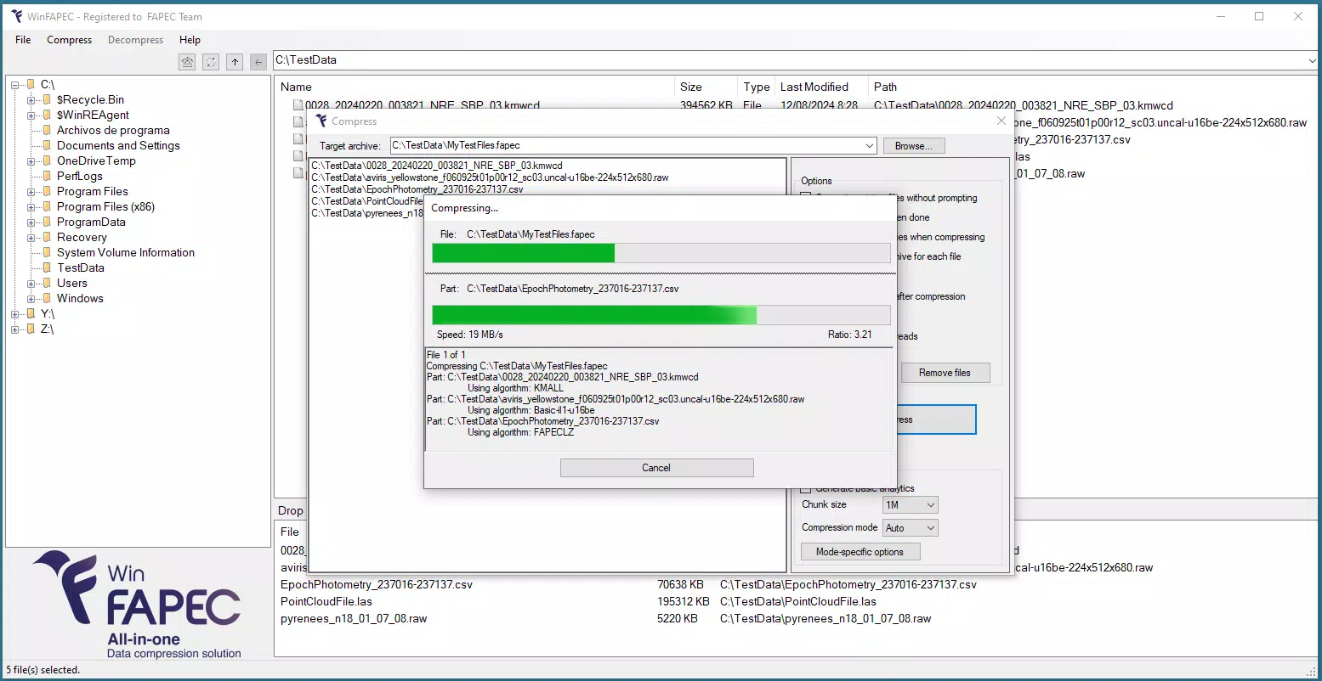Screen dimensions: 1322x681
Task: Open Mode-specific options
Action: [860, 552]
